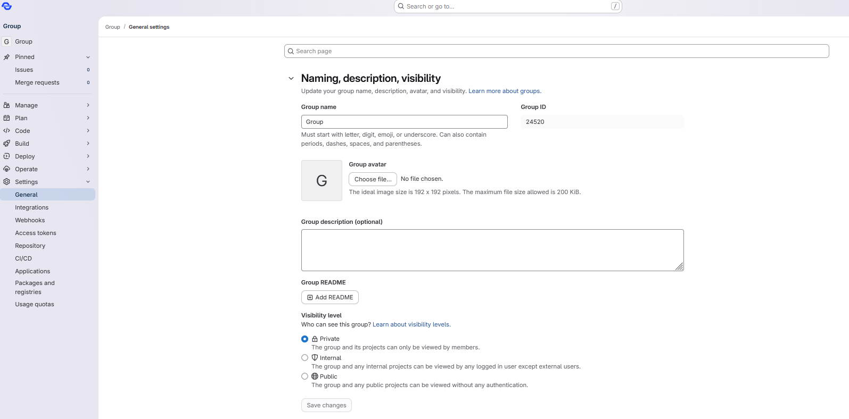Click the Deploy icon in sidebar
Screen dimensions: 849x419
(6, 156)
